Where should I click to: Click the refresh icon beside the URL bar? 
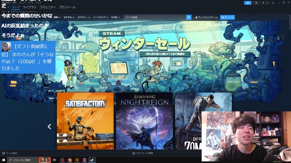(x=4, y=12)
